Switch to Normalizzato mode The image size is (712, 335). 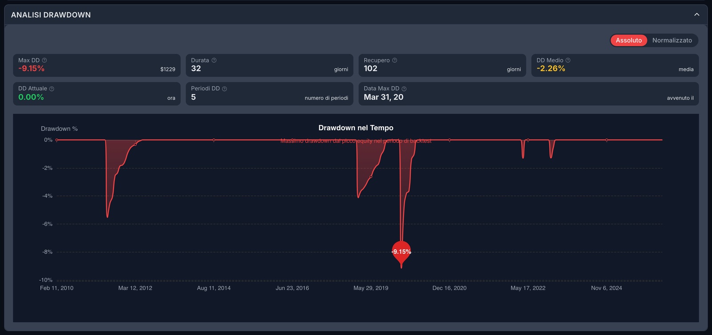click(672, 40)
